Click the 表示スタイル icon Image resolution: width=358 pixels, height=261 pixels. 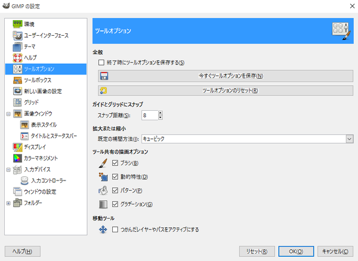[24, 125]
